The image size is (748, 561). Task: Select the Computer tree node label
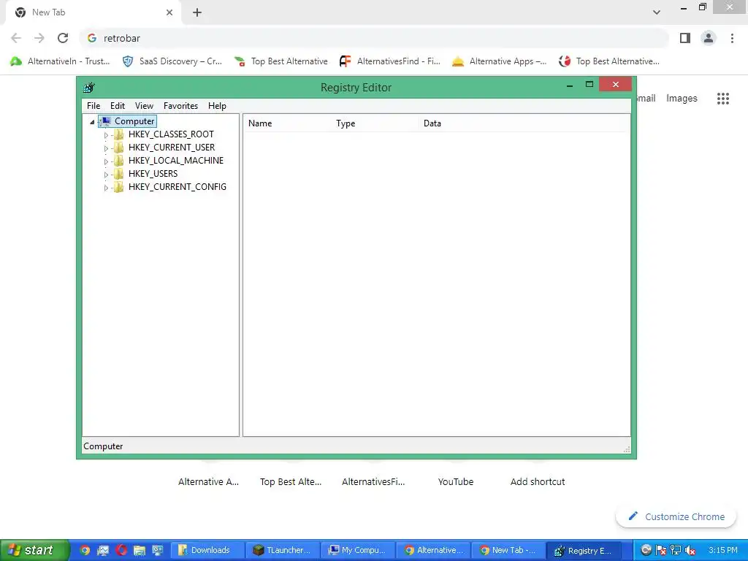click(134, 121)
